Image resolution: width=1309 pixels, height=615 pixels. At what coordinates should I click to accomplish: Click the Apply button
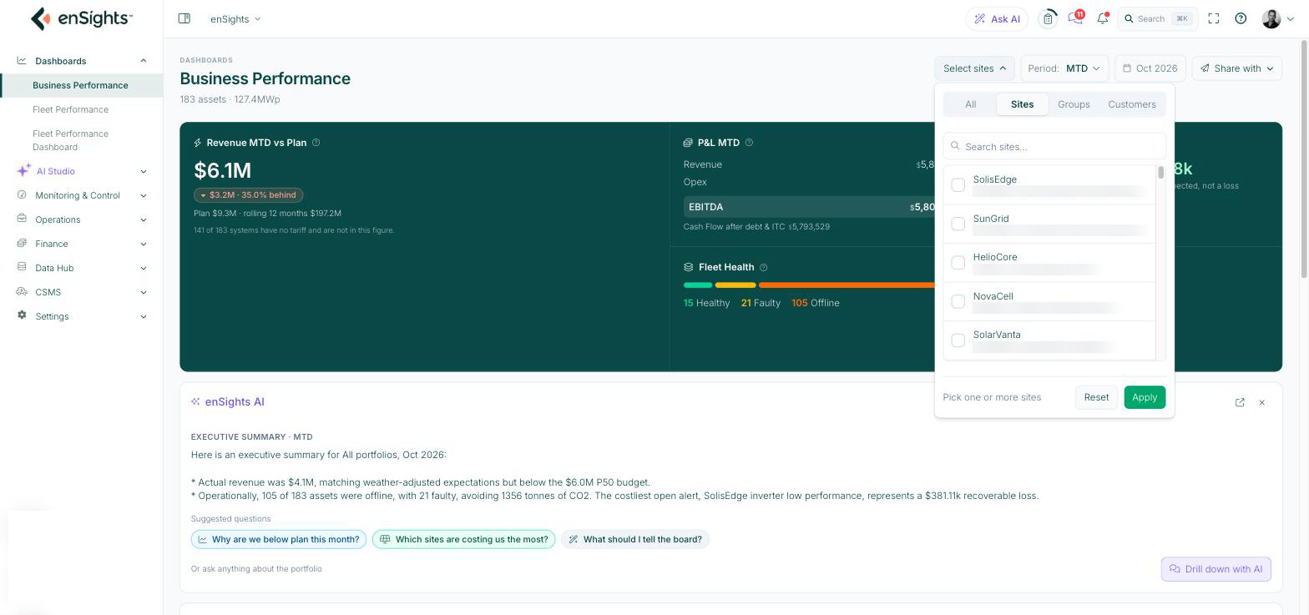point(1145,397)
